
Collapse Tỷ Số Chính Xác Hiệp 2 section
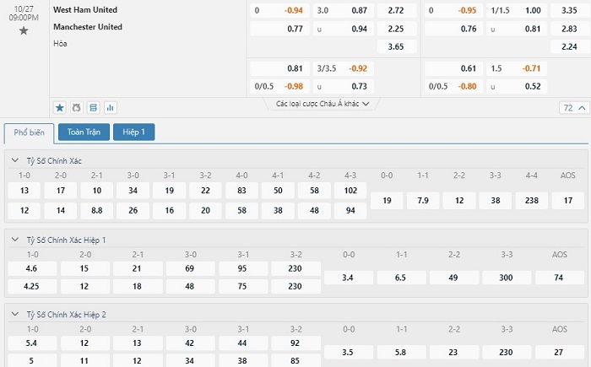pos(15,314)
